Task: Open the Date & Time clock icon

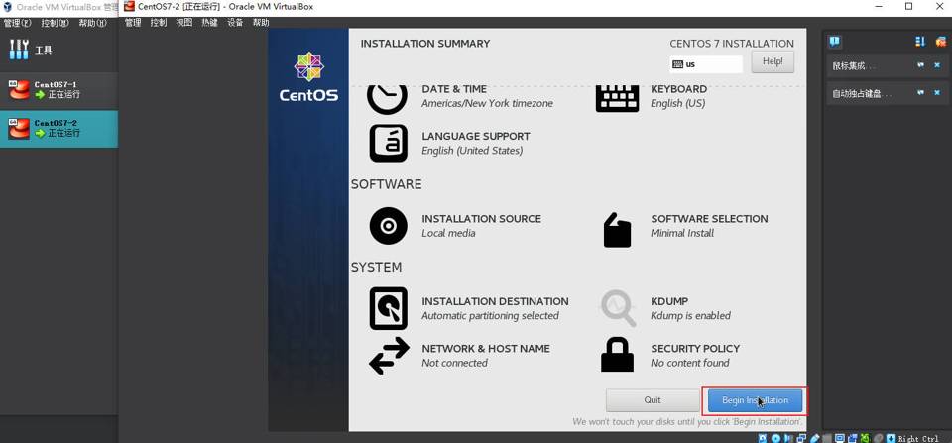Action: pos(388,98)
